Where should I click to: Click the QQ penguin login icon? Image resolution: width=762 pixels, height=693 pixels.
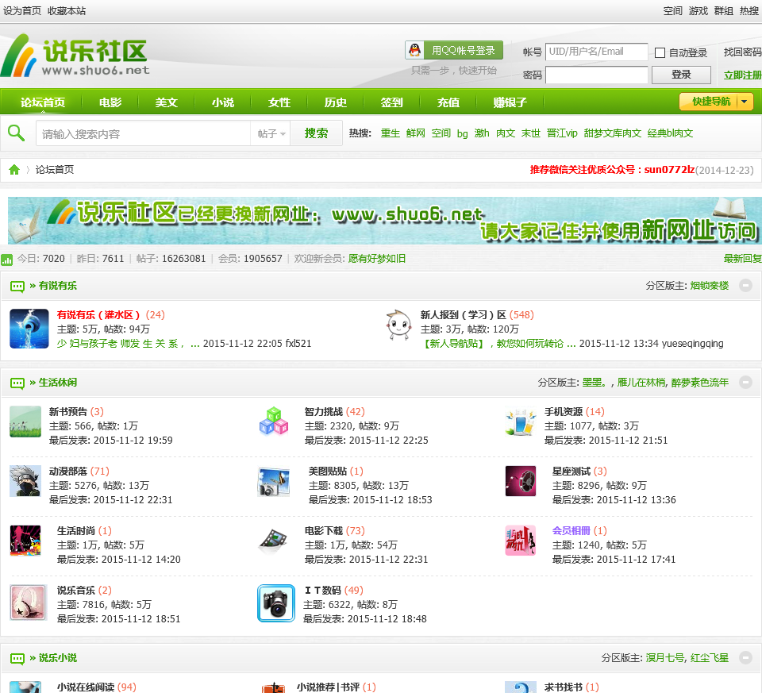[x=414, y=50]
